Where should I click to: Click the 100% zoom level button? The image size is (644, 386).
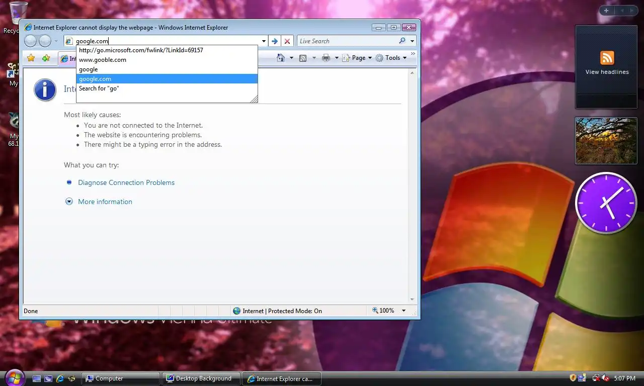click(x=383, y=311)
